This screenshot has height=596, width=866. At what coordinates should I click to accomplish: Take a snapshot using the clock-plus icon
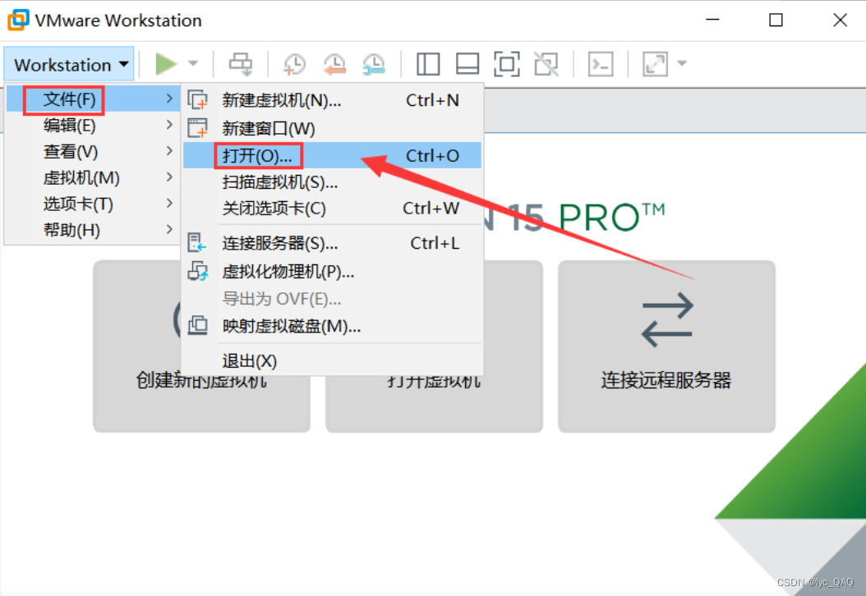coord(294,64)
